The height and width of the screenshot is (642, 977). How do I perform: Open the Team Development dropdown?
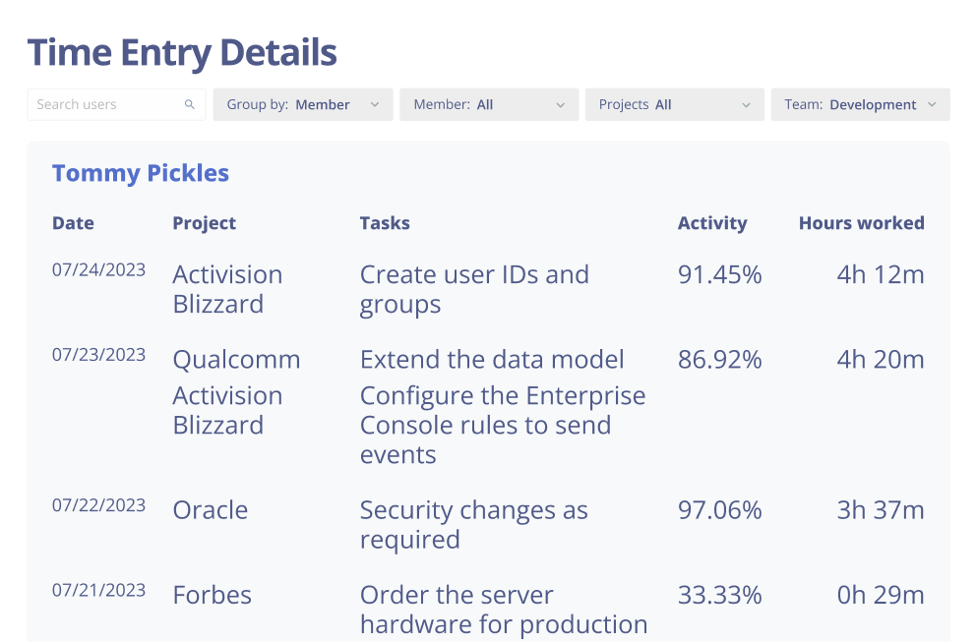(x=860, y=105)
